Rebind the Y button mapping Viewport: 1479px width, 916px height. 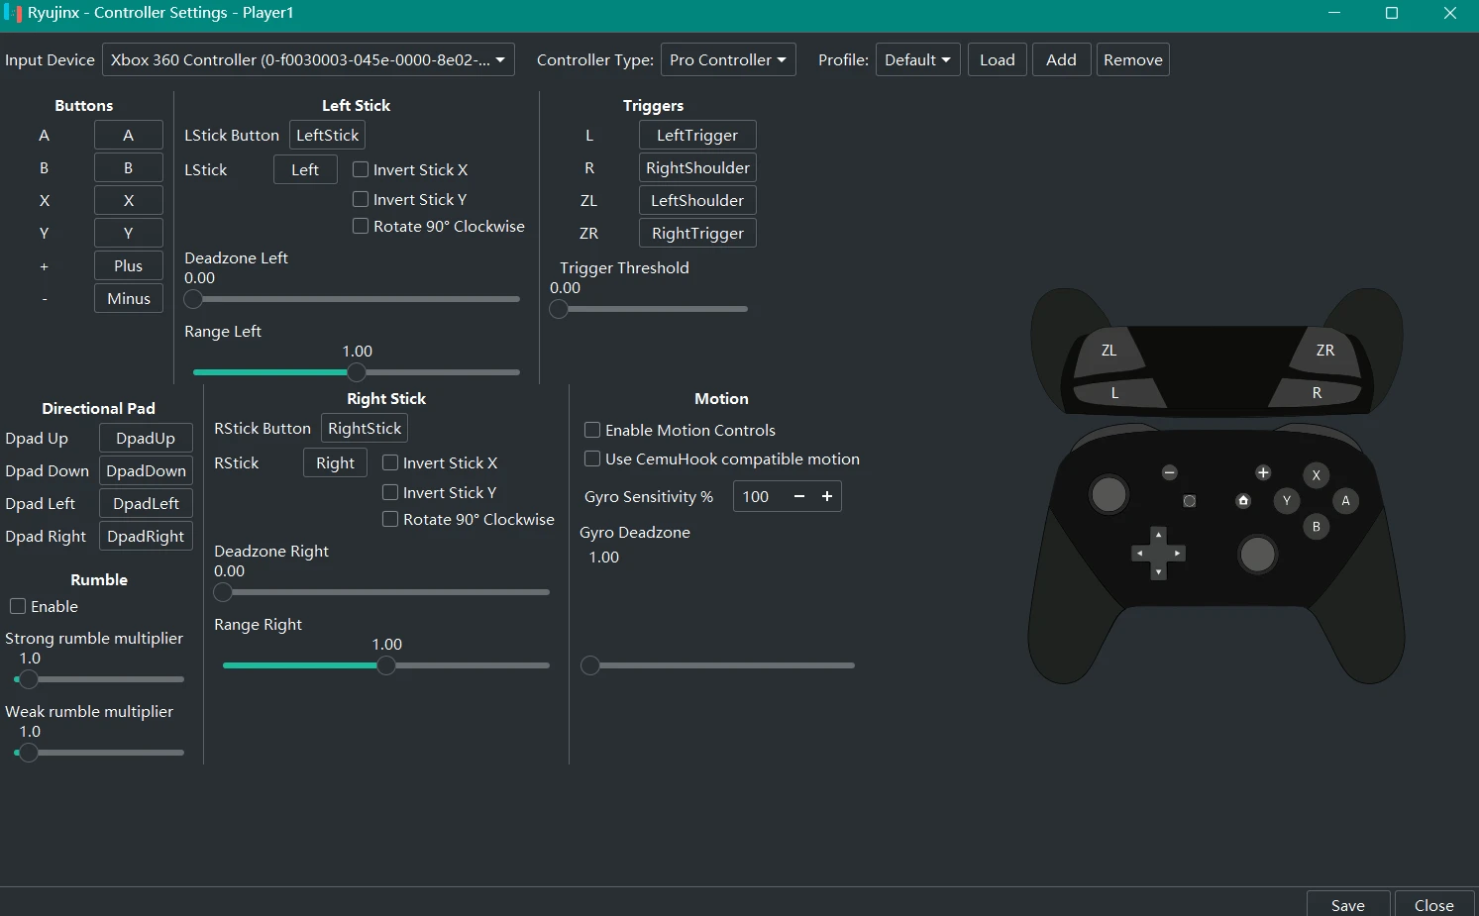pyautogui.click(x=129, y=233)
